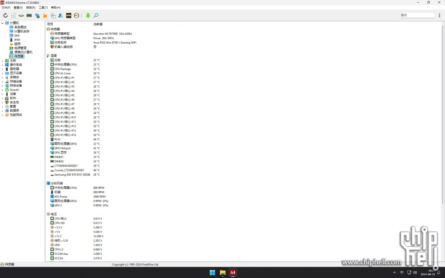This screenshot has width=445, height=278.
Task: Select the 软件 tree item
Action: [x=13, y=98]
